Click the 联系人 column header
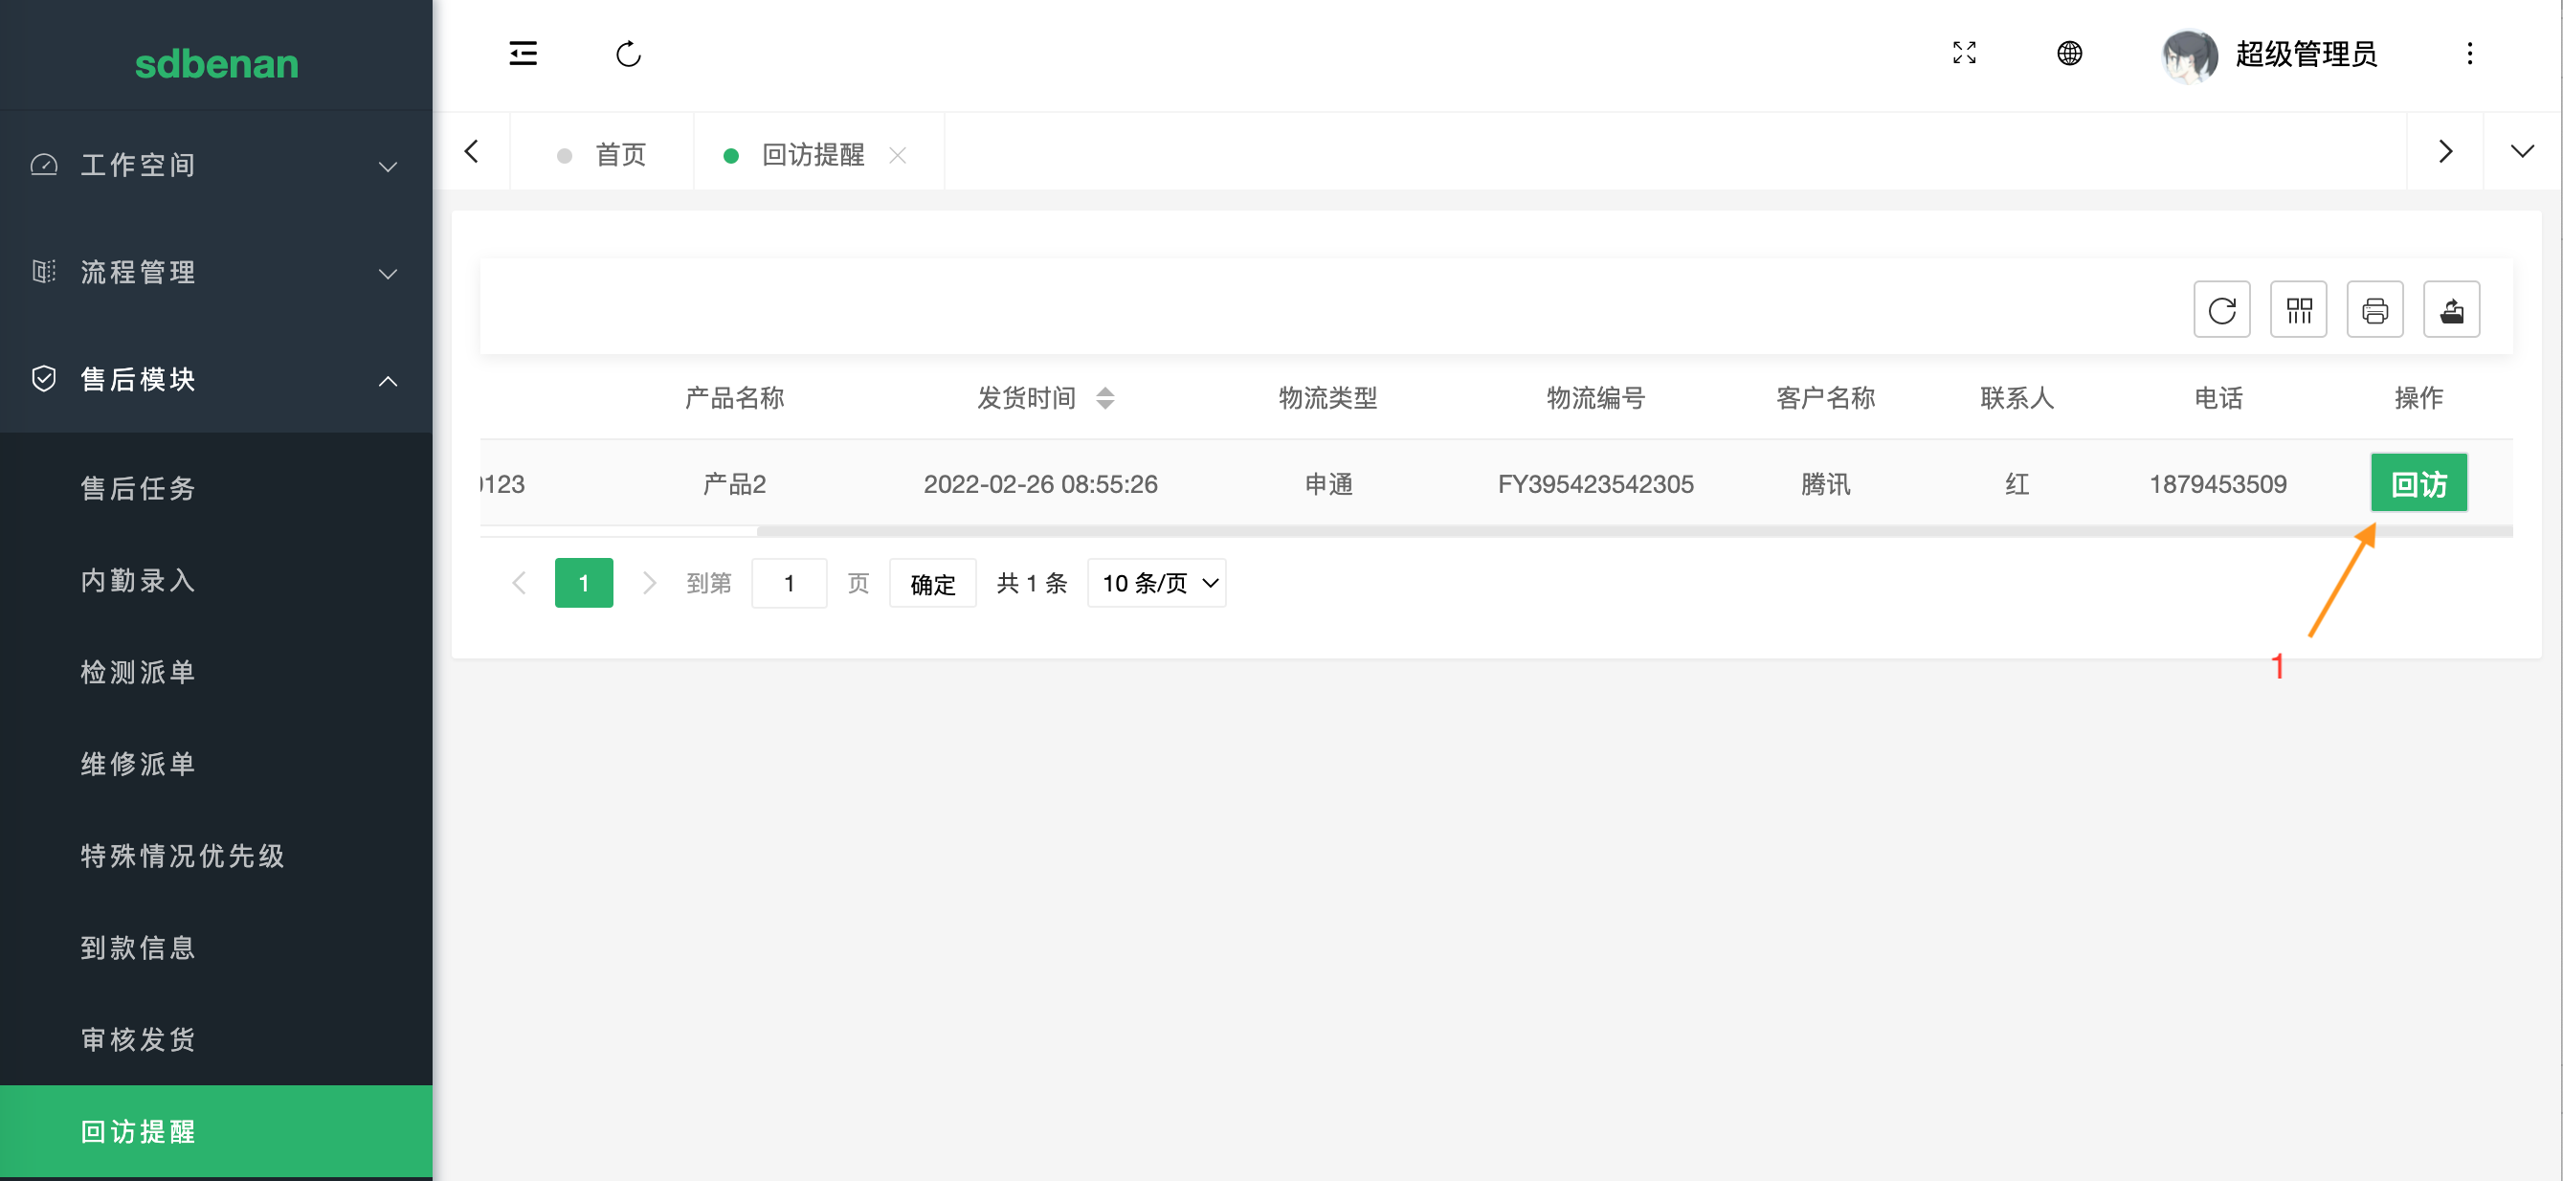2563x1181 pixels. (x=2017, y=399)
